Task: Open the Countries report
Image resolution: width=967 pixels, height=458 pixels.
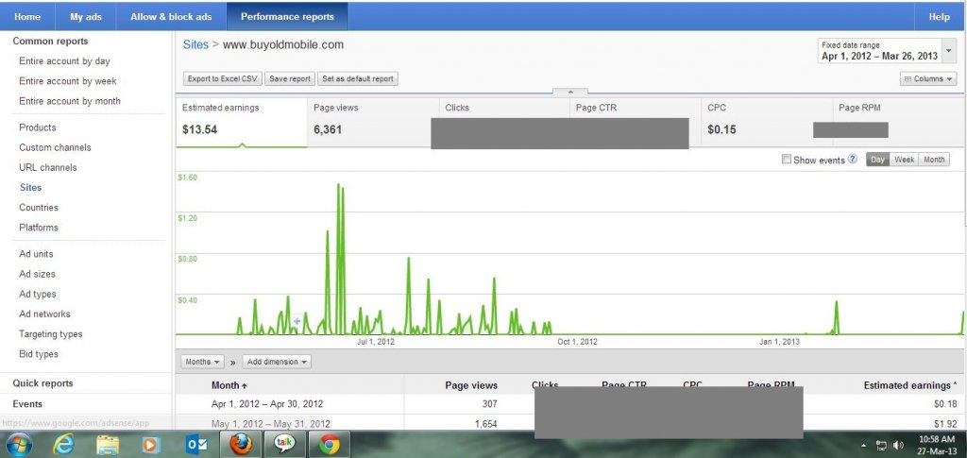Action: tap(39, 207)
